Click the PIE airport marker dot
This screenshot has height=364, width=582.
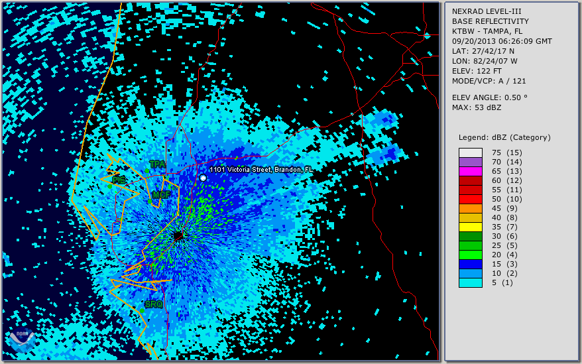[x=110, y=186]
